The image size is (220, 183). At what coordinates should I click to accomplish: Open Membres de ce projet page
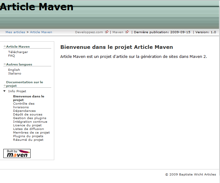(x=31, y=132)
